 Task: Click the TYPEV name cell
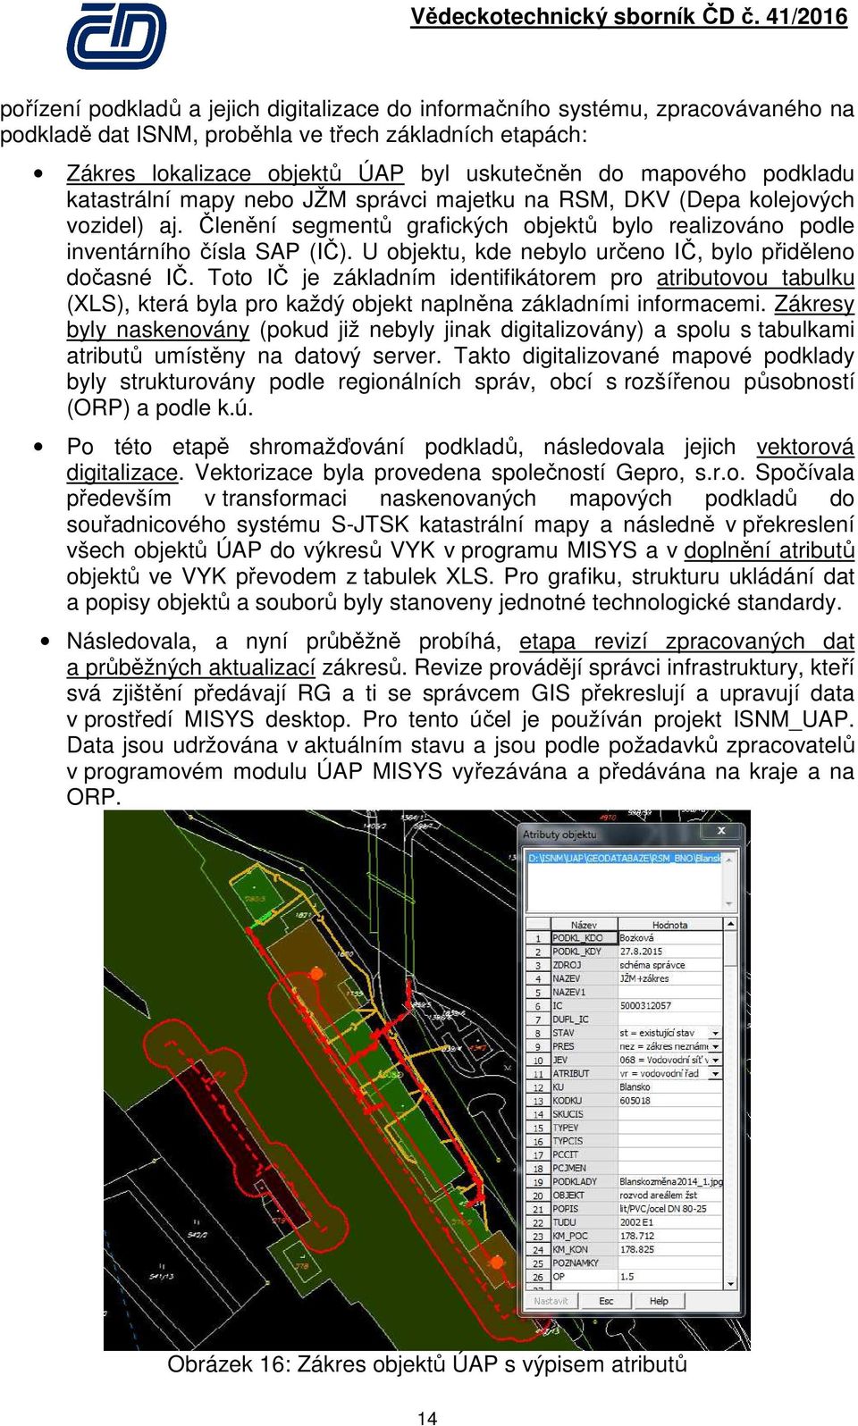[583, 1128]
